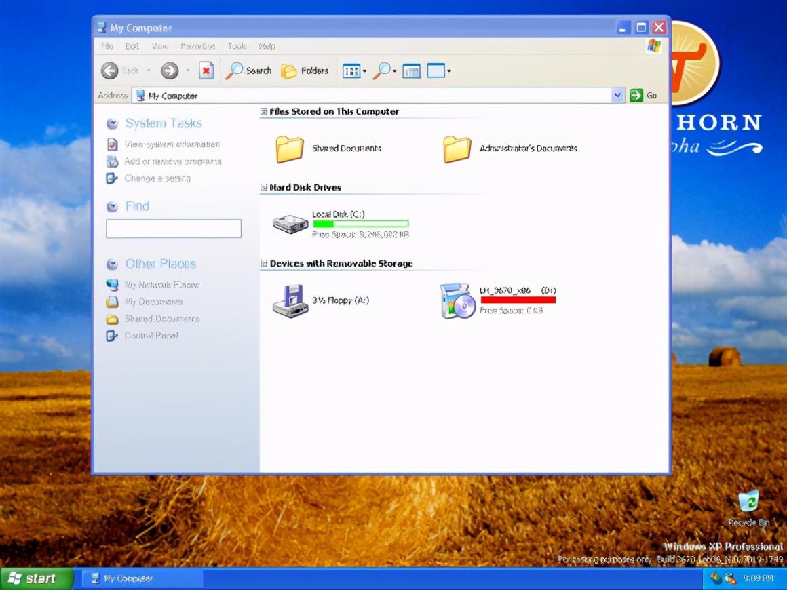Click inside the Find text box
787x590 pixels.
[174, 229]
